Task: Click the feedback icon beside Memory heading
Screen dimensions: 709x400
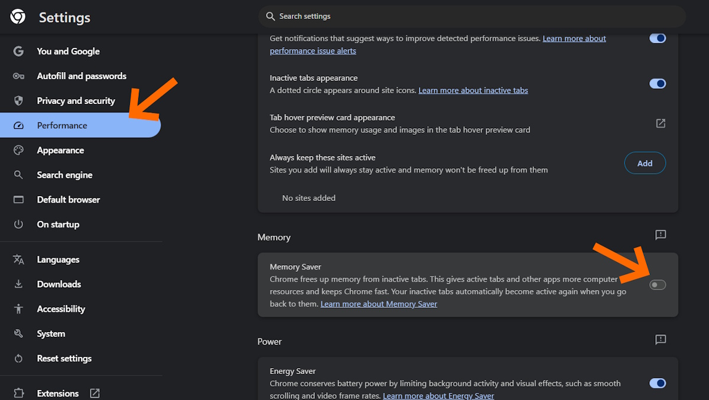Action: (661, 235)
